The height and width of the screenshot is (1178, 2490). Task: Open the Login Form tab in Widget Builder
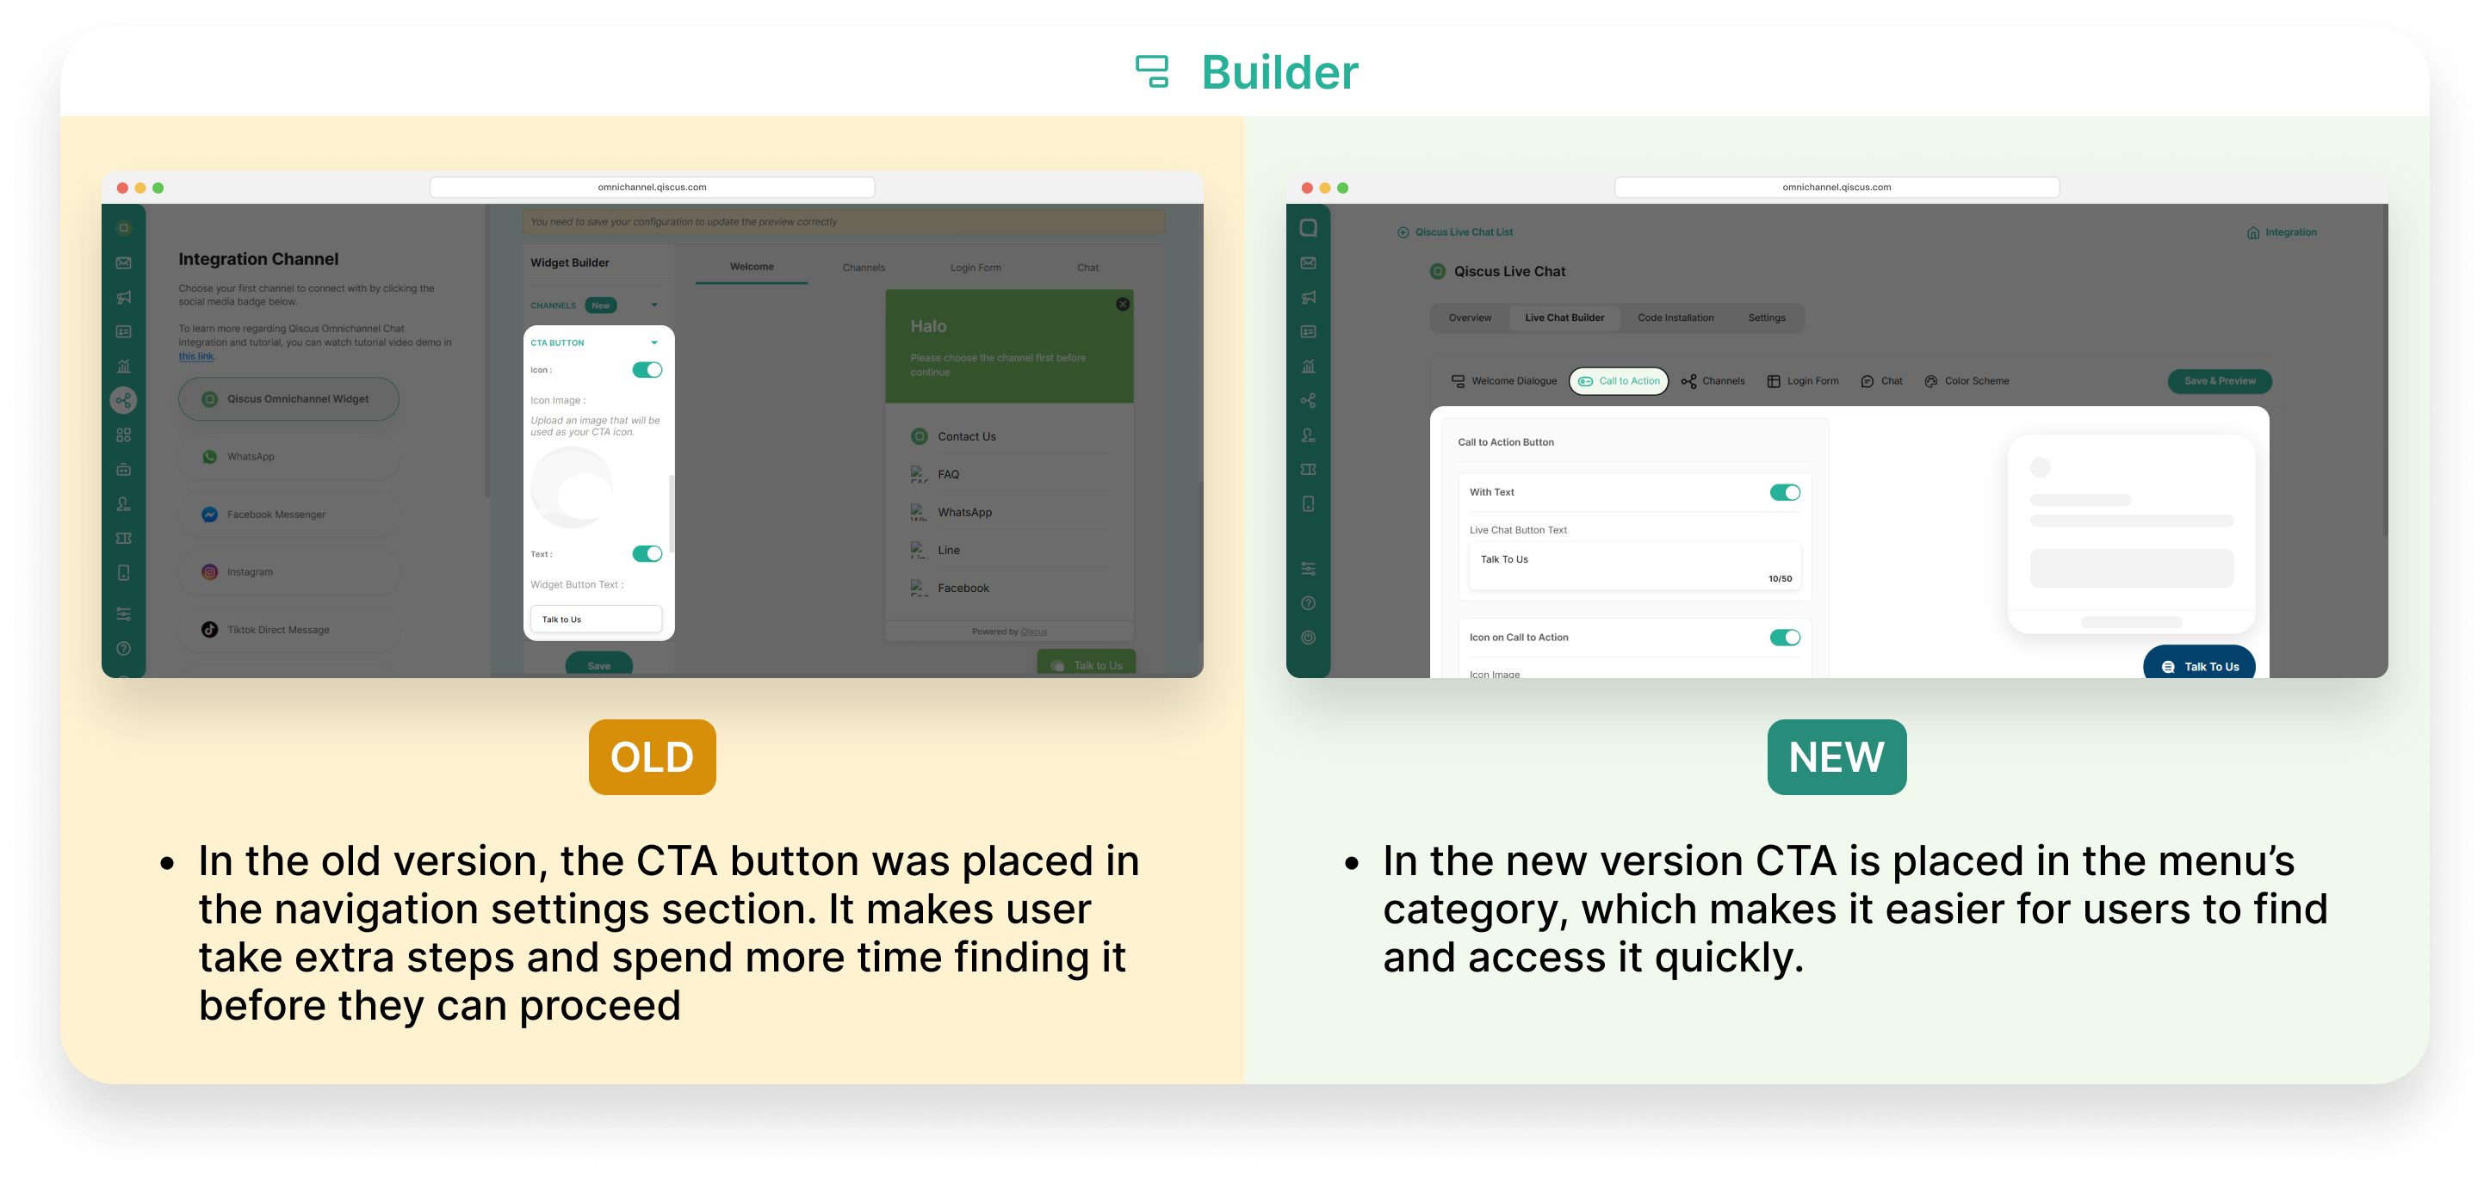976,268
